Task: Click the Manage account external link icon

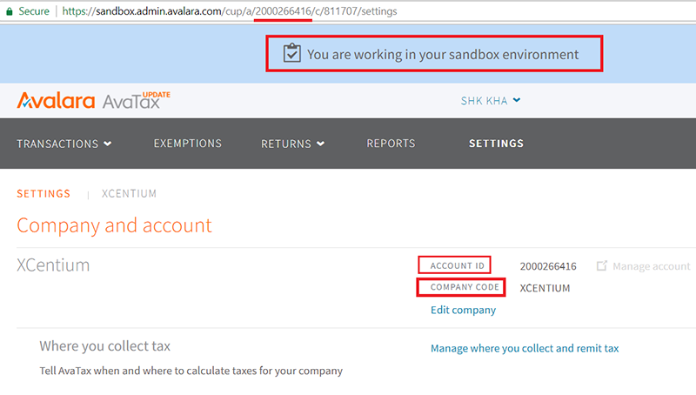Action: (601, 266)
